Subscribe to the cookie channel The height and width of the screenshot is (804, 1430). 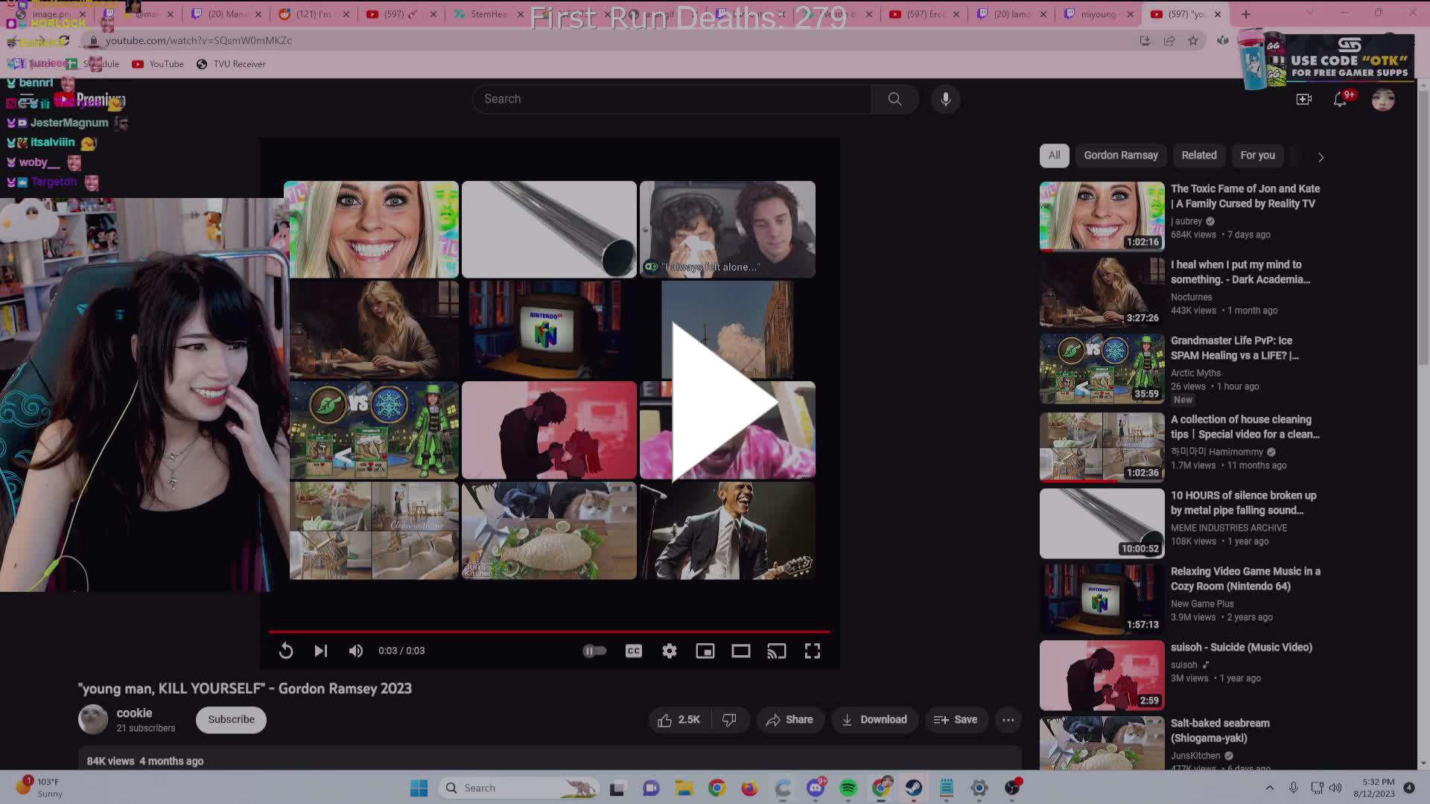[x=231, y=720]
